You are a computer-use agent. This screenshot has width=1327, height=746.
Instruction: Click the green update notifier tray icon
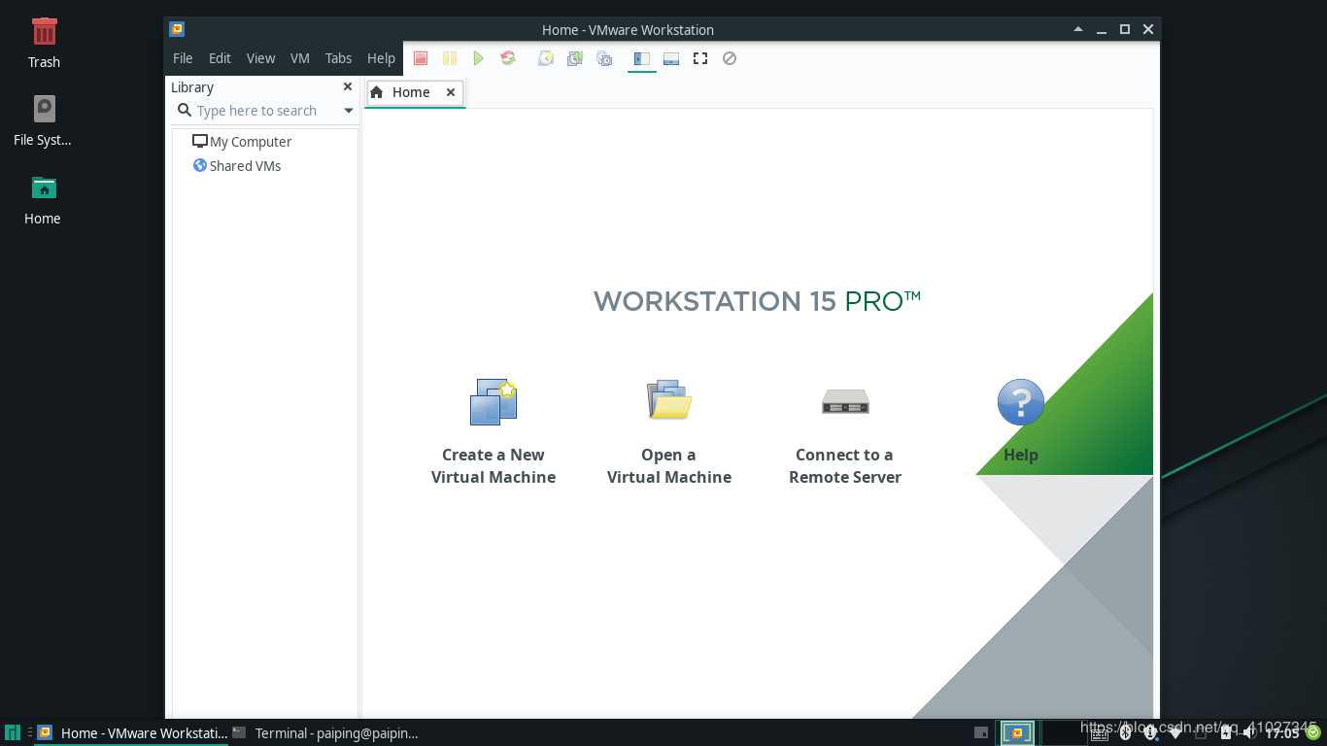pyautogui.click(x=1313, y=733)
